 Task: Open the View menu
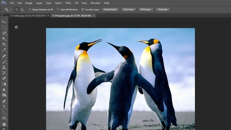[x=84, y=3]
